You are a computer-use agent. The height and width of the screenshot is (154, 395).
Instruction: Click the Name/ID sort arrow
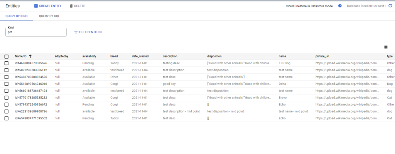tap(30, 56)
